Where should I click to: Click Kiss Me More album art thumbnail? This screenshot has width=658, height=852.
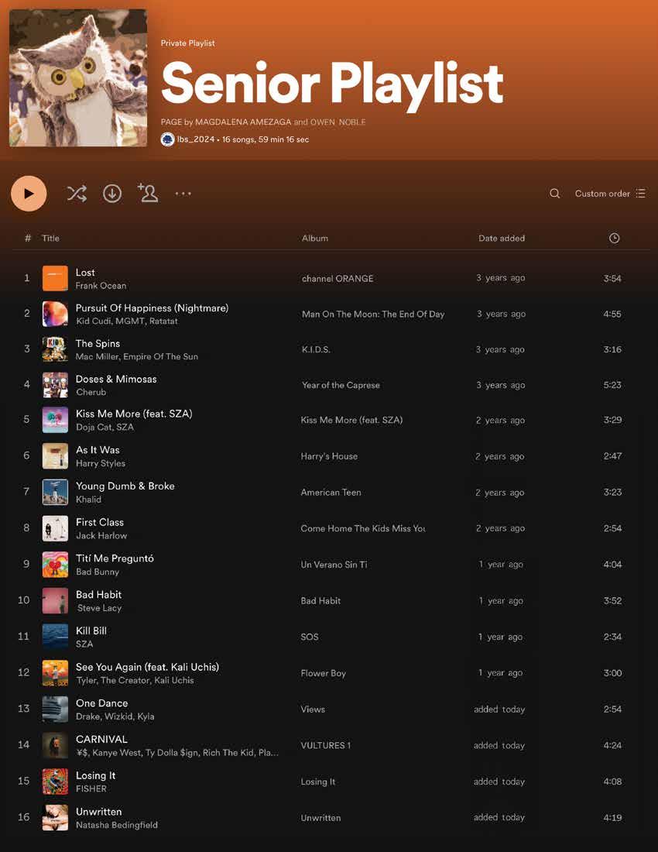click(56, 420)
